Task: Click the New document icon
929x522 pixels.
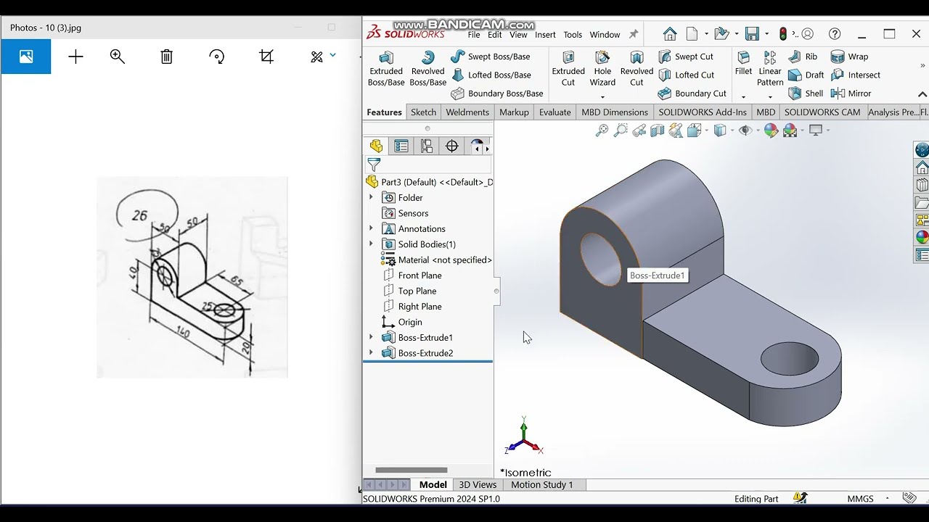Action: 692,34
